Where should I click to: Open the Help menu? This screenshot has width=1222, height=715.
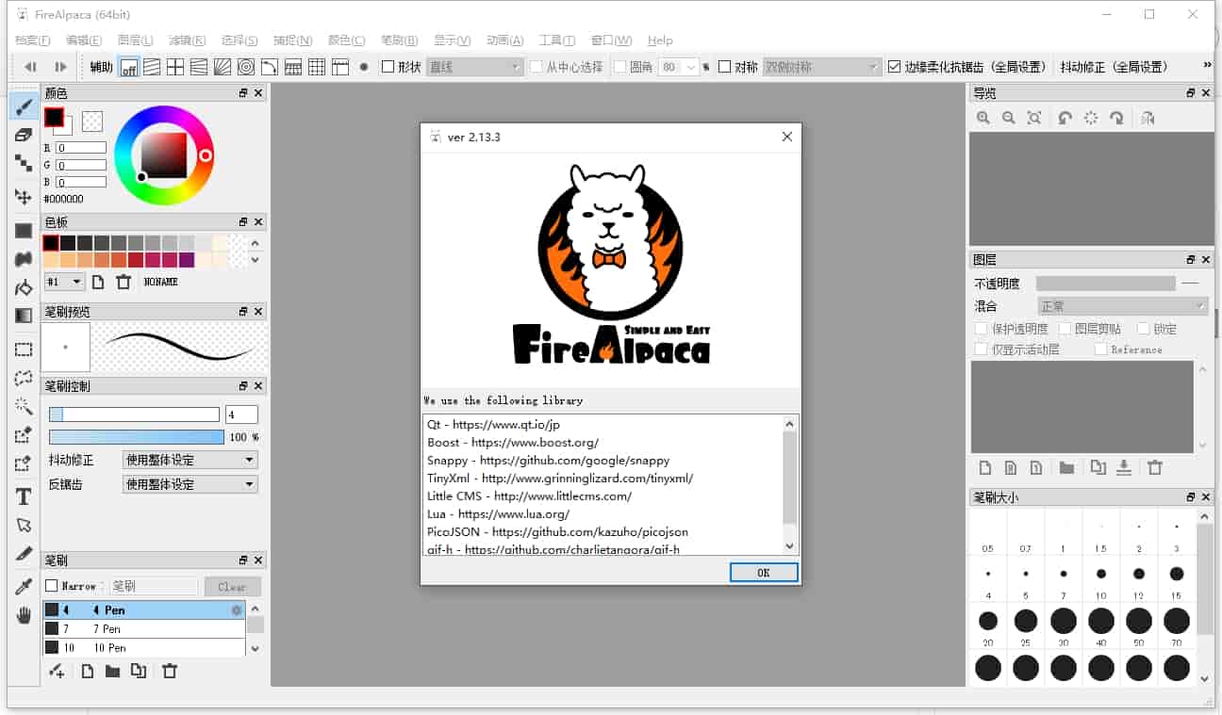(660, 41)
